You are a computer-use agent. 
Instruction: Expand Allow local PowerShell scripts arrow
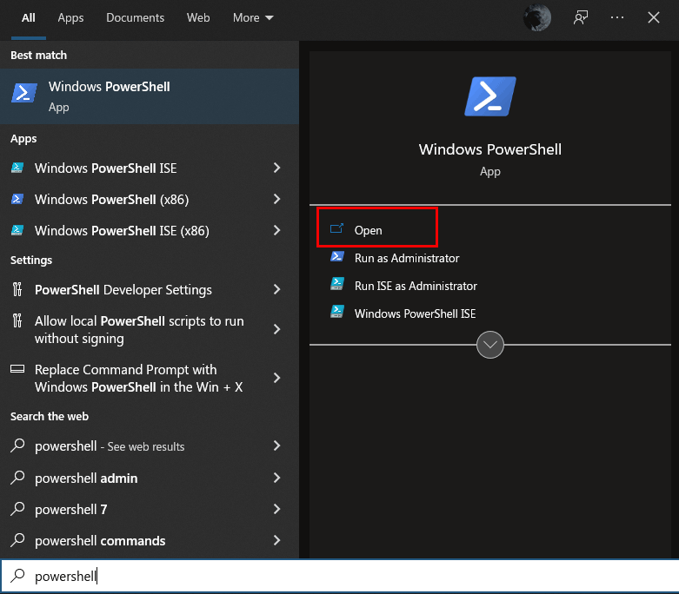tap(276, 329)
